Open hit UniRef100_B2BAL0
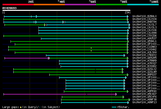161x109 pixels. coord(144,16)
